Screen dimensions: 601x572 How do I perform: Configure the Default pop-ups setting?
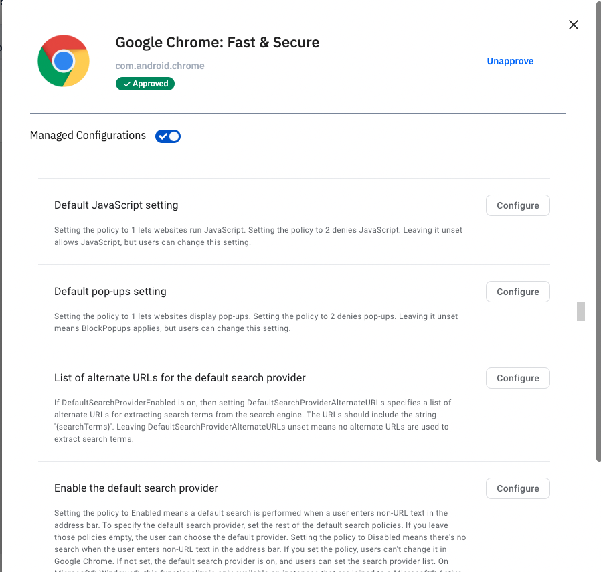517,292
